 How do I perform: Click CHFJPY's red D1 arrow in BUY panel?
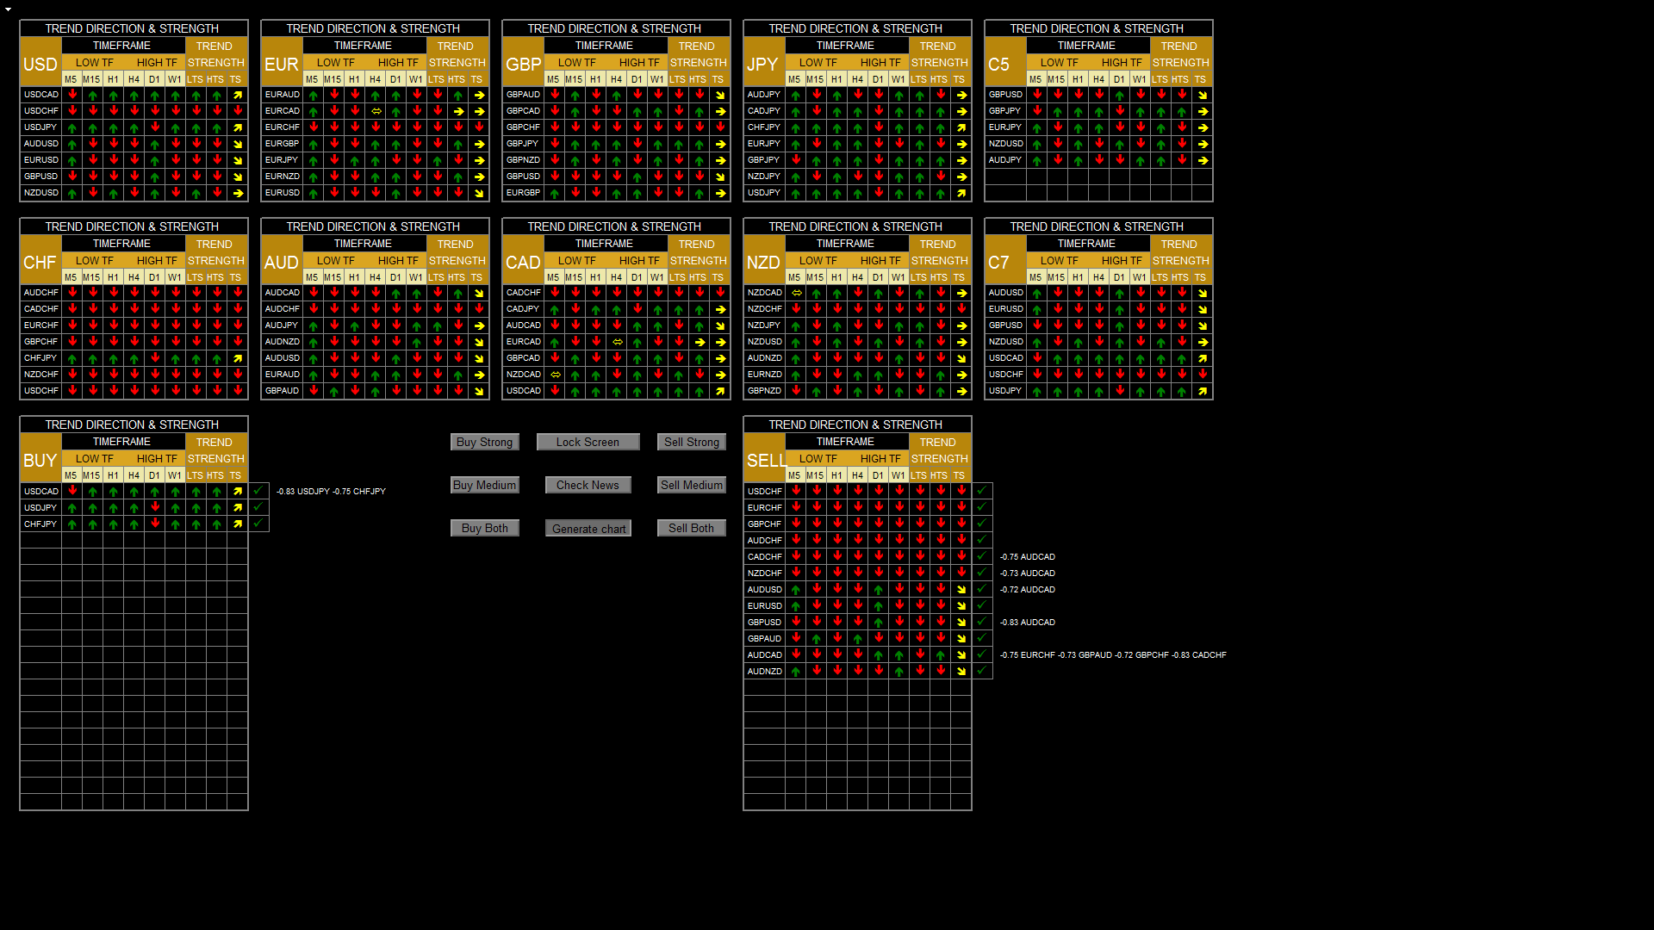point(155,524)
